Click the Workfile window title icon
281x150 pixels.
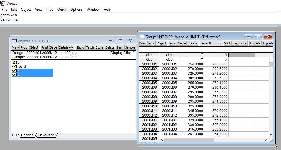click(x=14, y=41)
